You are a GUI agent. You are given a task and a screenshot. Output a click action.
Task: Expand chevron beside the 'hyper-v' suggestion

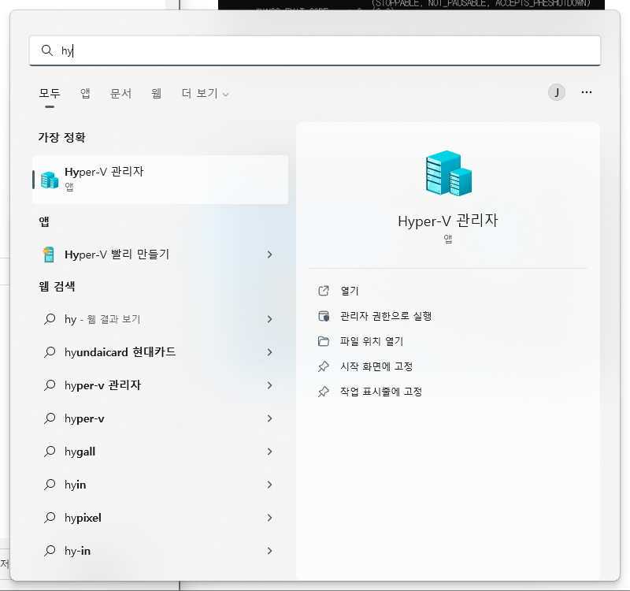269,418
